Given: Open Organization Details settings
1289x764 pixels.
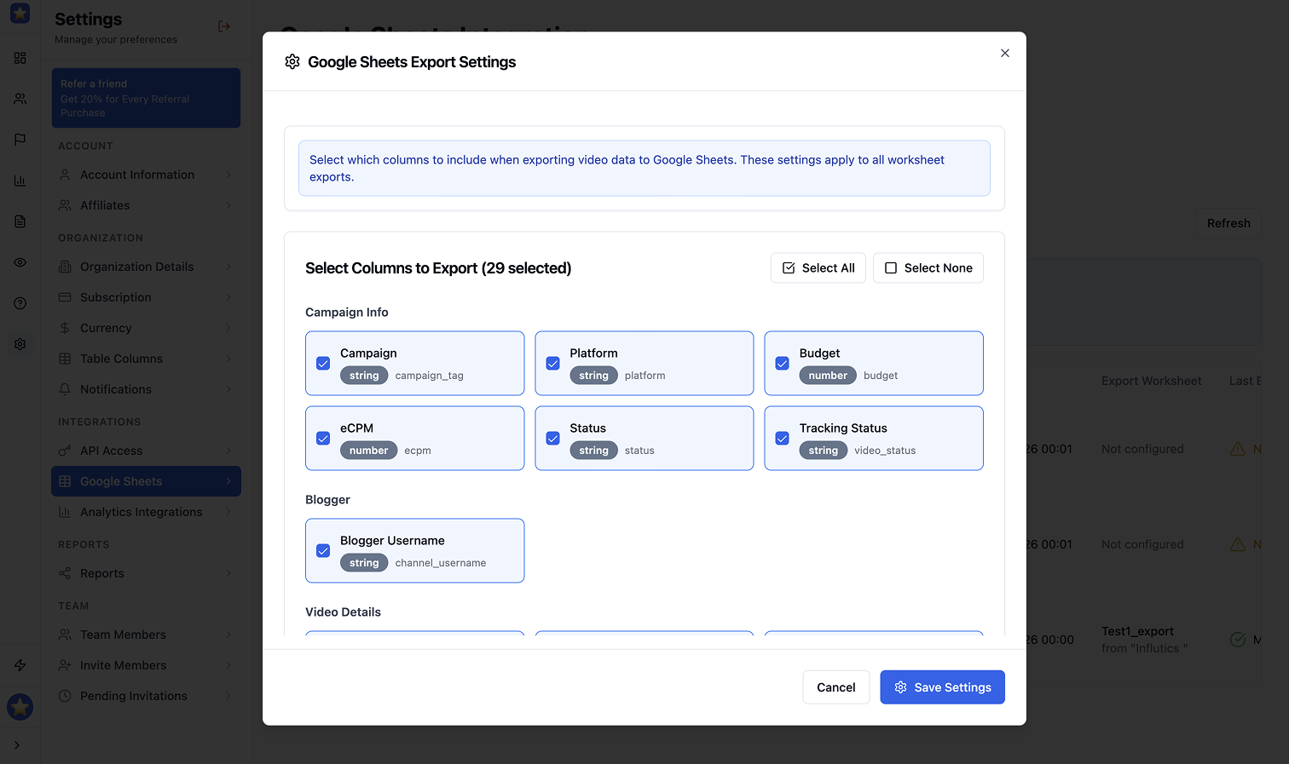Looking at the screenshot, I should (x=146, y=267).
